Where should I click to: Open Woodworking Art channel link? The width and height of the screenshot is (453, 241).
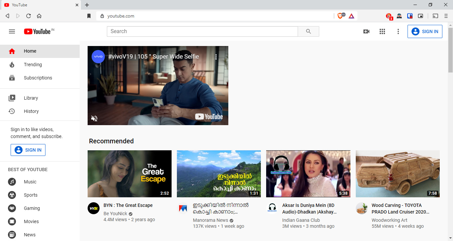tap(390, 220)
